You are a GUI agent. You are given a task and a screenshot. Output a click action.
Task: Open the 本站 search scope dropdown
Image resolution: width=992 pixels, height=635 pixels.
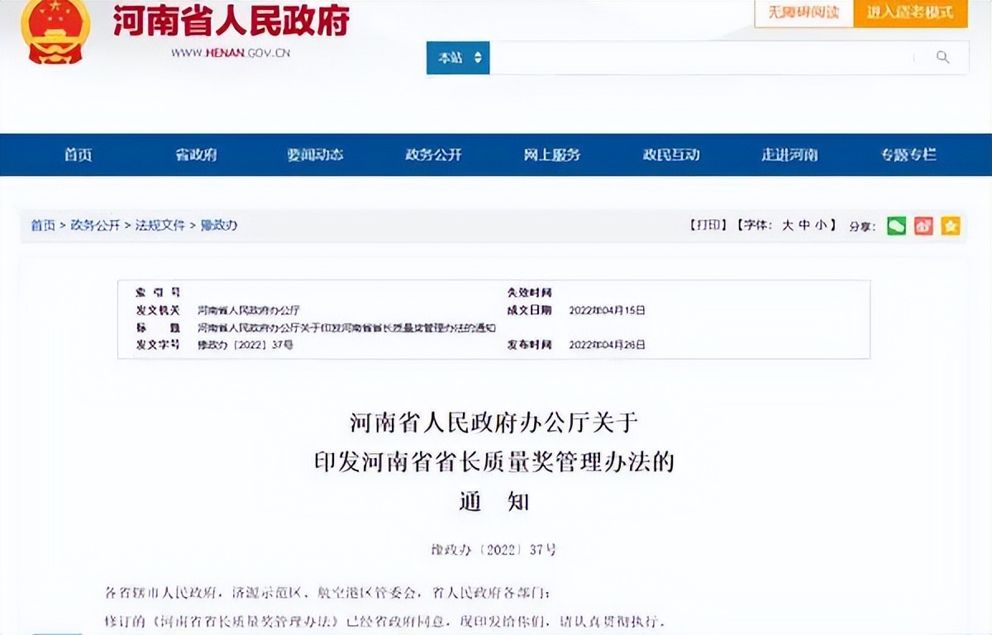pyautogui.click(x=457, y=58)
